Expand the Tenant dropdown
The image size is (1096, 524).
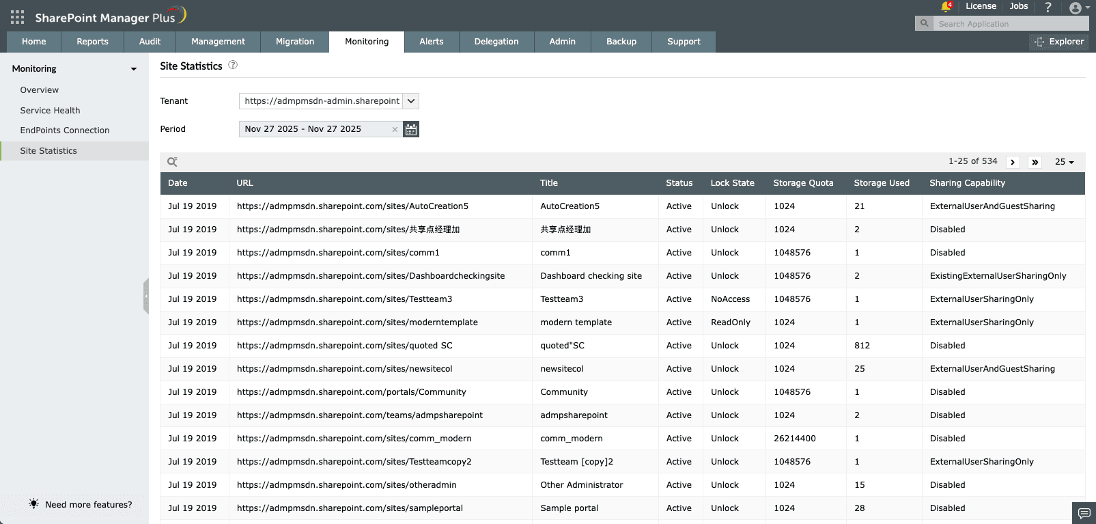(411, 101)
